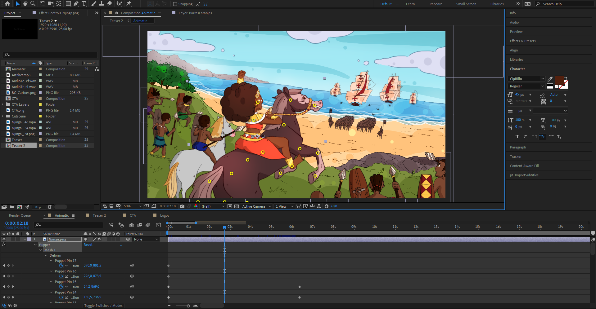Select the Puppet Pin tool
Image resolution: width=596 pixels, height=309 pixels.
click(x=129, y=4)
